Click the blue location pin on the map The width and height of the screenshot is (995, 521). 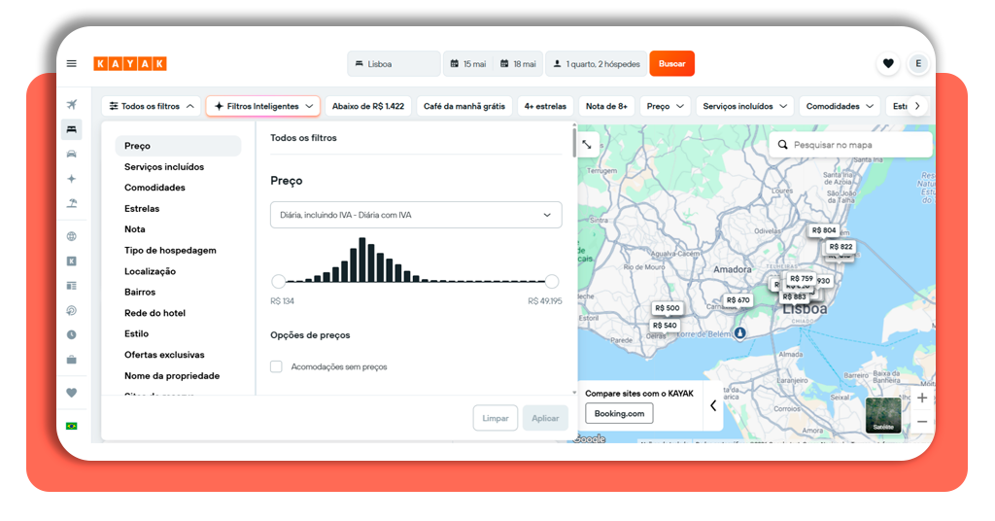pyautogui.click(x=739, y=333)
